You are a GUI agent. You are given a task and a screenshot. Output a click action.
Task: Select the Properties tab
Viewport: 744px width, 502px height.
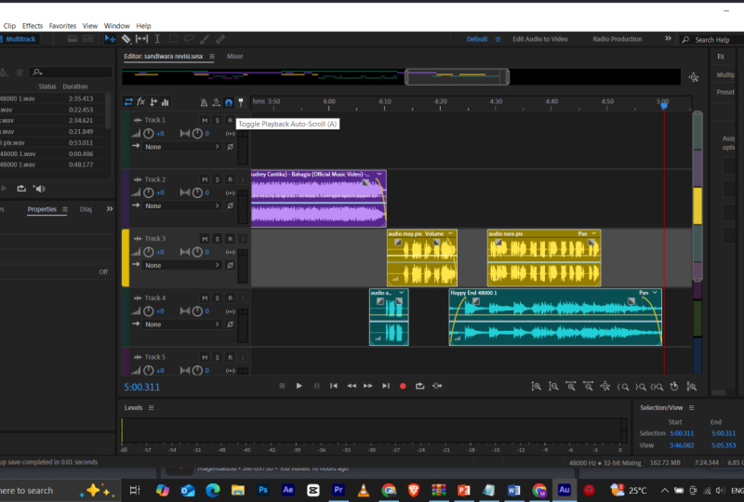point(42,209)
